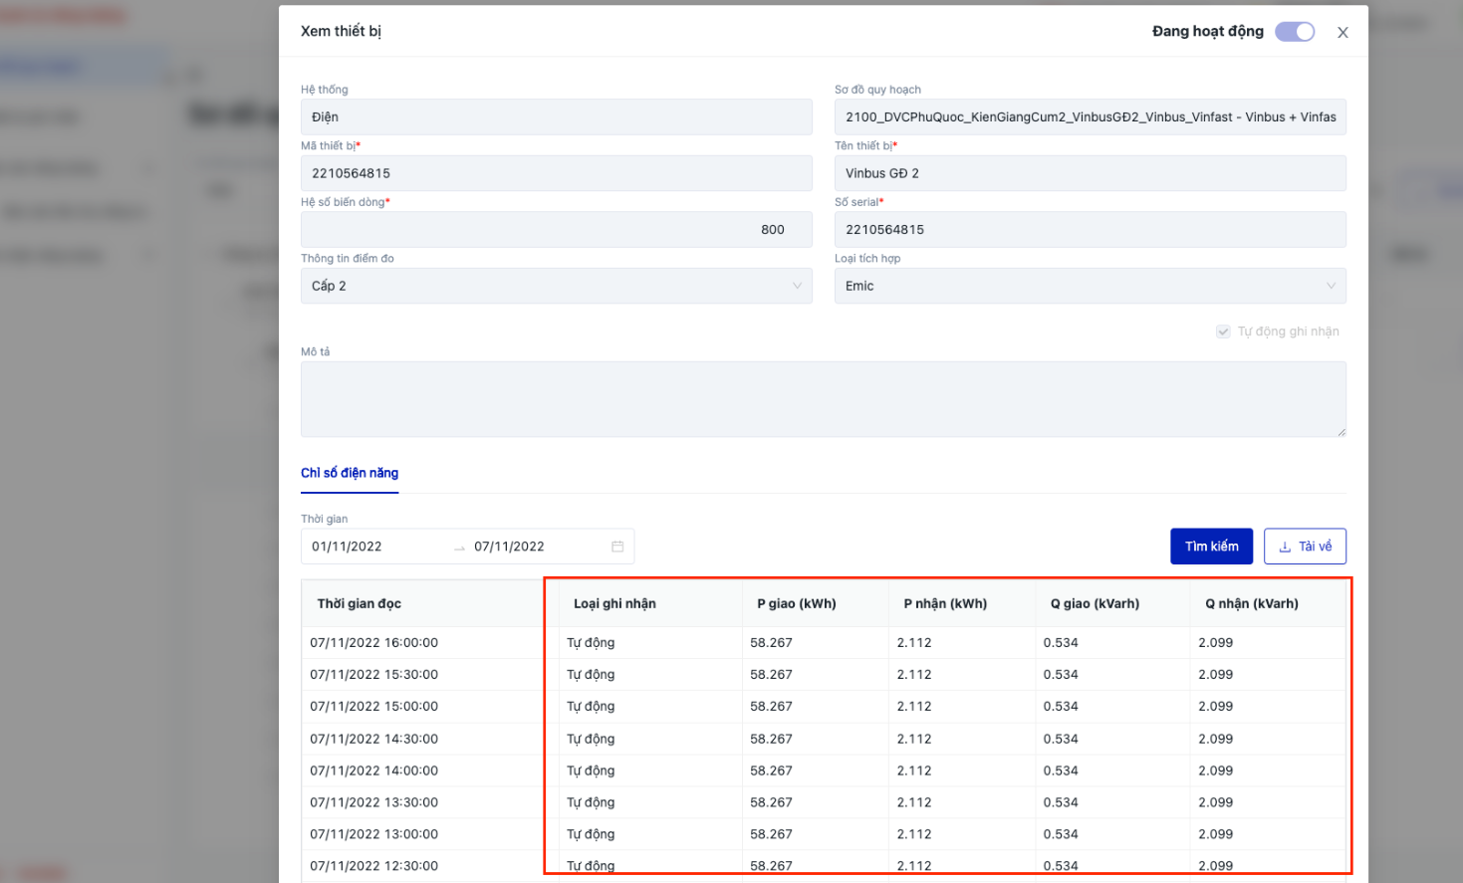The height and width of the screenshot is (883, 1463).
Task: Select the Hệ thống field showing Điện
Action: click(556, 117)
